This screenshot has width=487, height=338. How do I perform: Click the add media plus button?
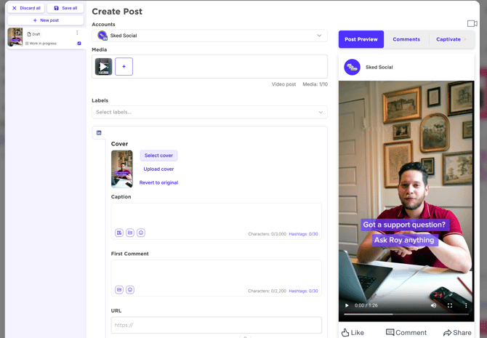[x=124, y=67]
